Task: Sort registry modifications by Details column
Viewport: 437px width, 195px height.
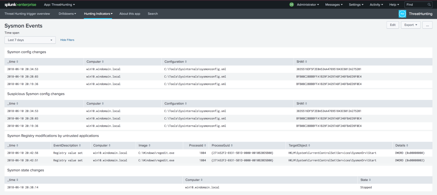Action: pos(402,145)
